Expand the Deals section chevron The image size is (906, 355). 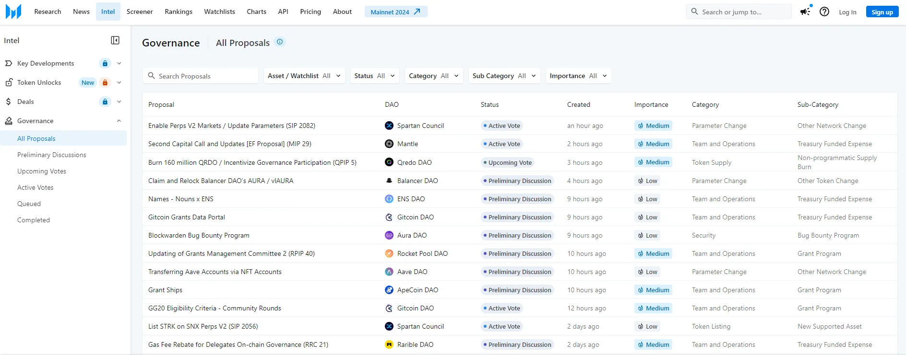119,102
